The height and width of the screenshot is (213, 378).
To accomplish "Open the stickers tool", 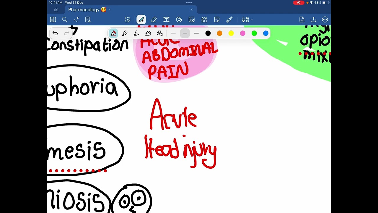I will (x=179, y=20).
